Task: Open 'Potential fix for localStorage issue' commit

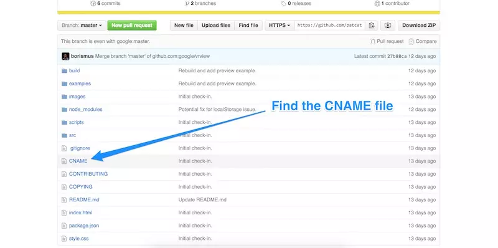Action: pyautogui.click(x=217, y=110)
